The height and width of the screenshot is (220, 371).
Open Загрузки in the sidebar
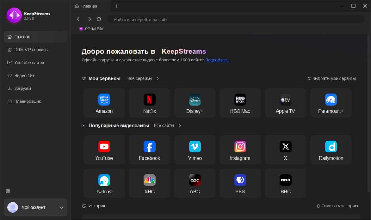(x=36, y=89)
